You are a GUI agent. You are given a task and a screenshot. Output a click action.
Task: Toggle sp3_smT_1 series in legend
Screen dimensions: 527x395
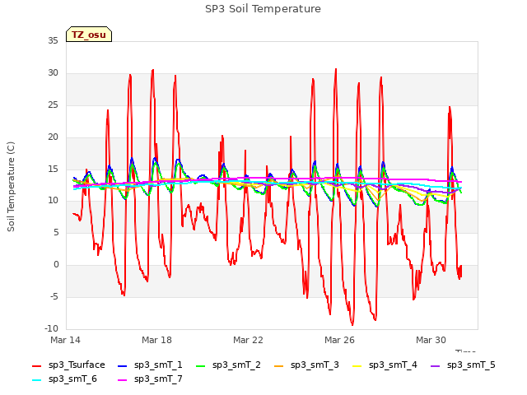tap(150, 365)
